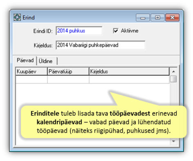Click the Kirjeldus description text field

click(x=101, y=45)
